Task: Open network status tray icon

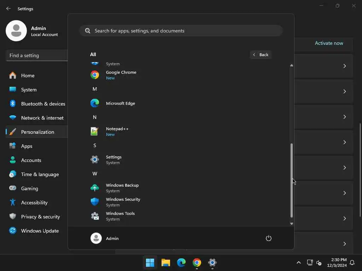Action: [x=310, y=263]
